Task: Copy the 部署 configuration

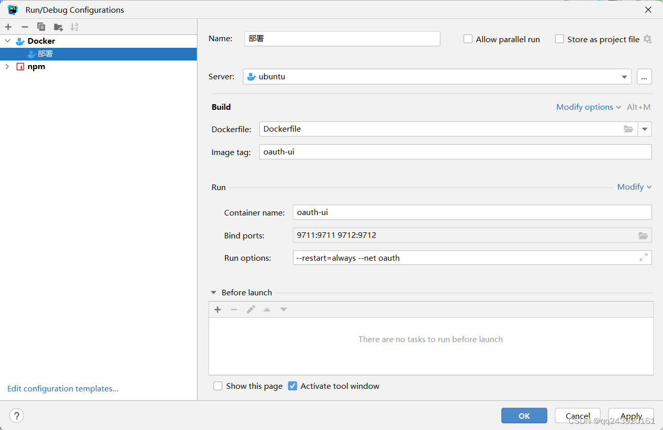Action: coord(41,26)
